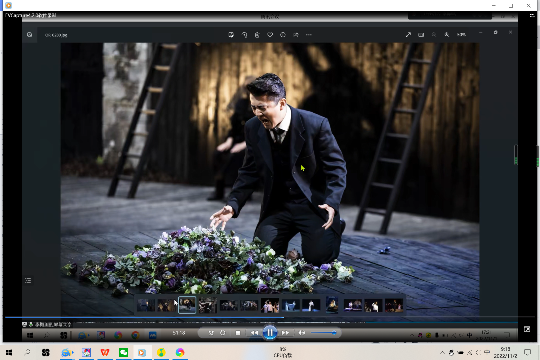Viewport: 540px width, 360px height.
Task: Select the fourth filmstrip thumbnail
Action: 208,305
